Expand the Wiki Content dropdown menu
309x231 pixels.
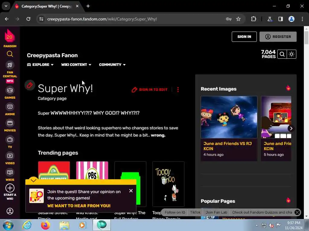tap(76, 65)
